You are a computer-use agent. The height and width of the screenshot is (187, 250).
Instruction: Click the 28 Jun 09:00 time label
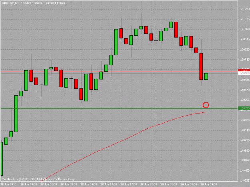89,185
